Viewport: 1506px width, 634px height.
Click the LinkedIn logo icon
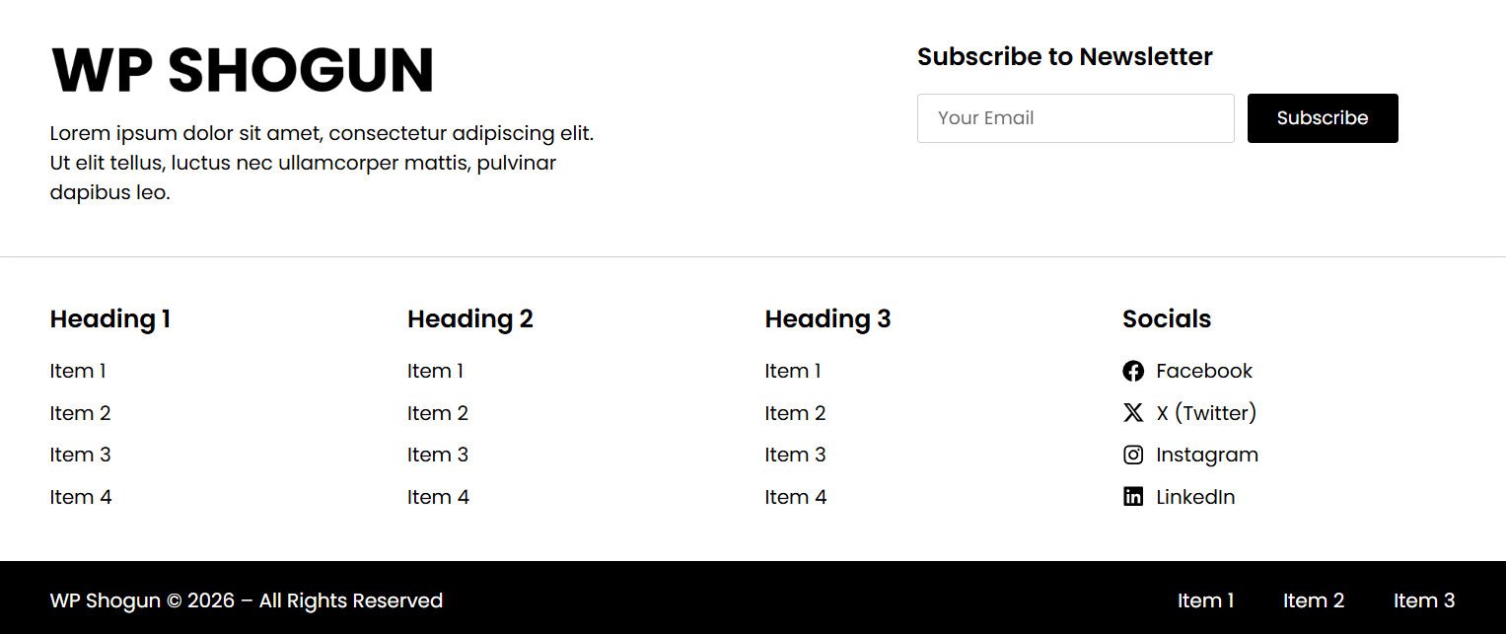(1133, 497)
